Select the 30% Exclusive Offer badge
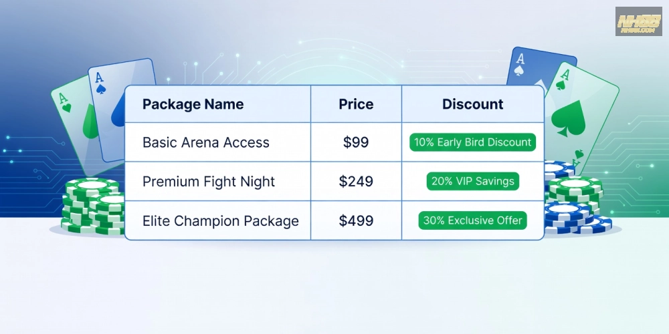This screenshot has width=669, height=334. pyautogui.click(x=473, y=220)
